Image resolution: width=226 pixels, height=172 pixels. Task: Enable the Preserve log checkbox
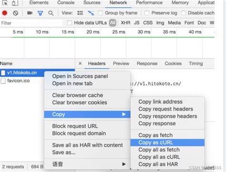click(147, 13)
